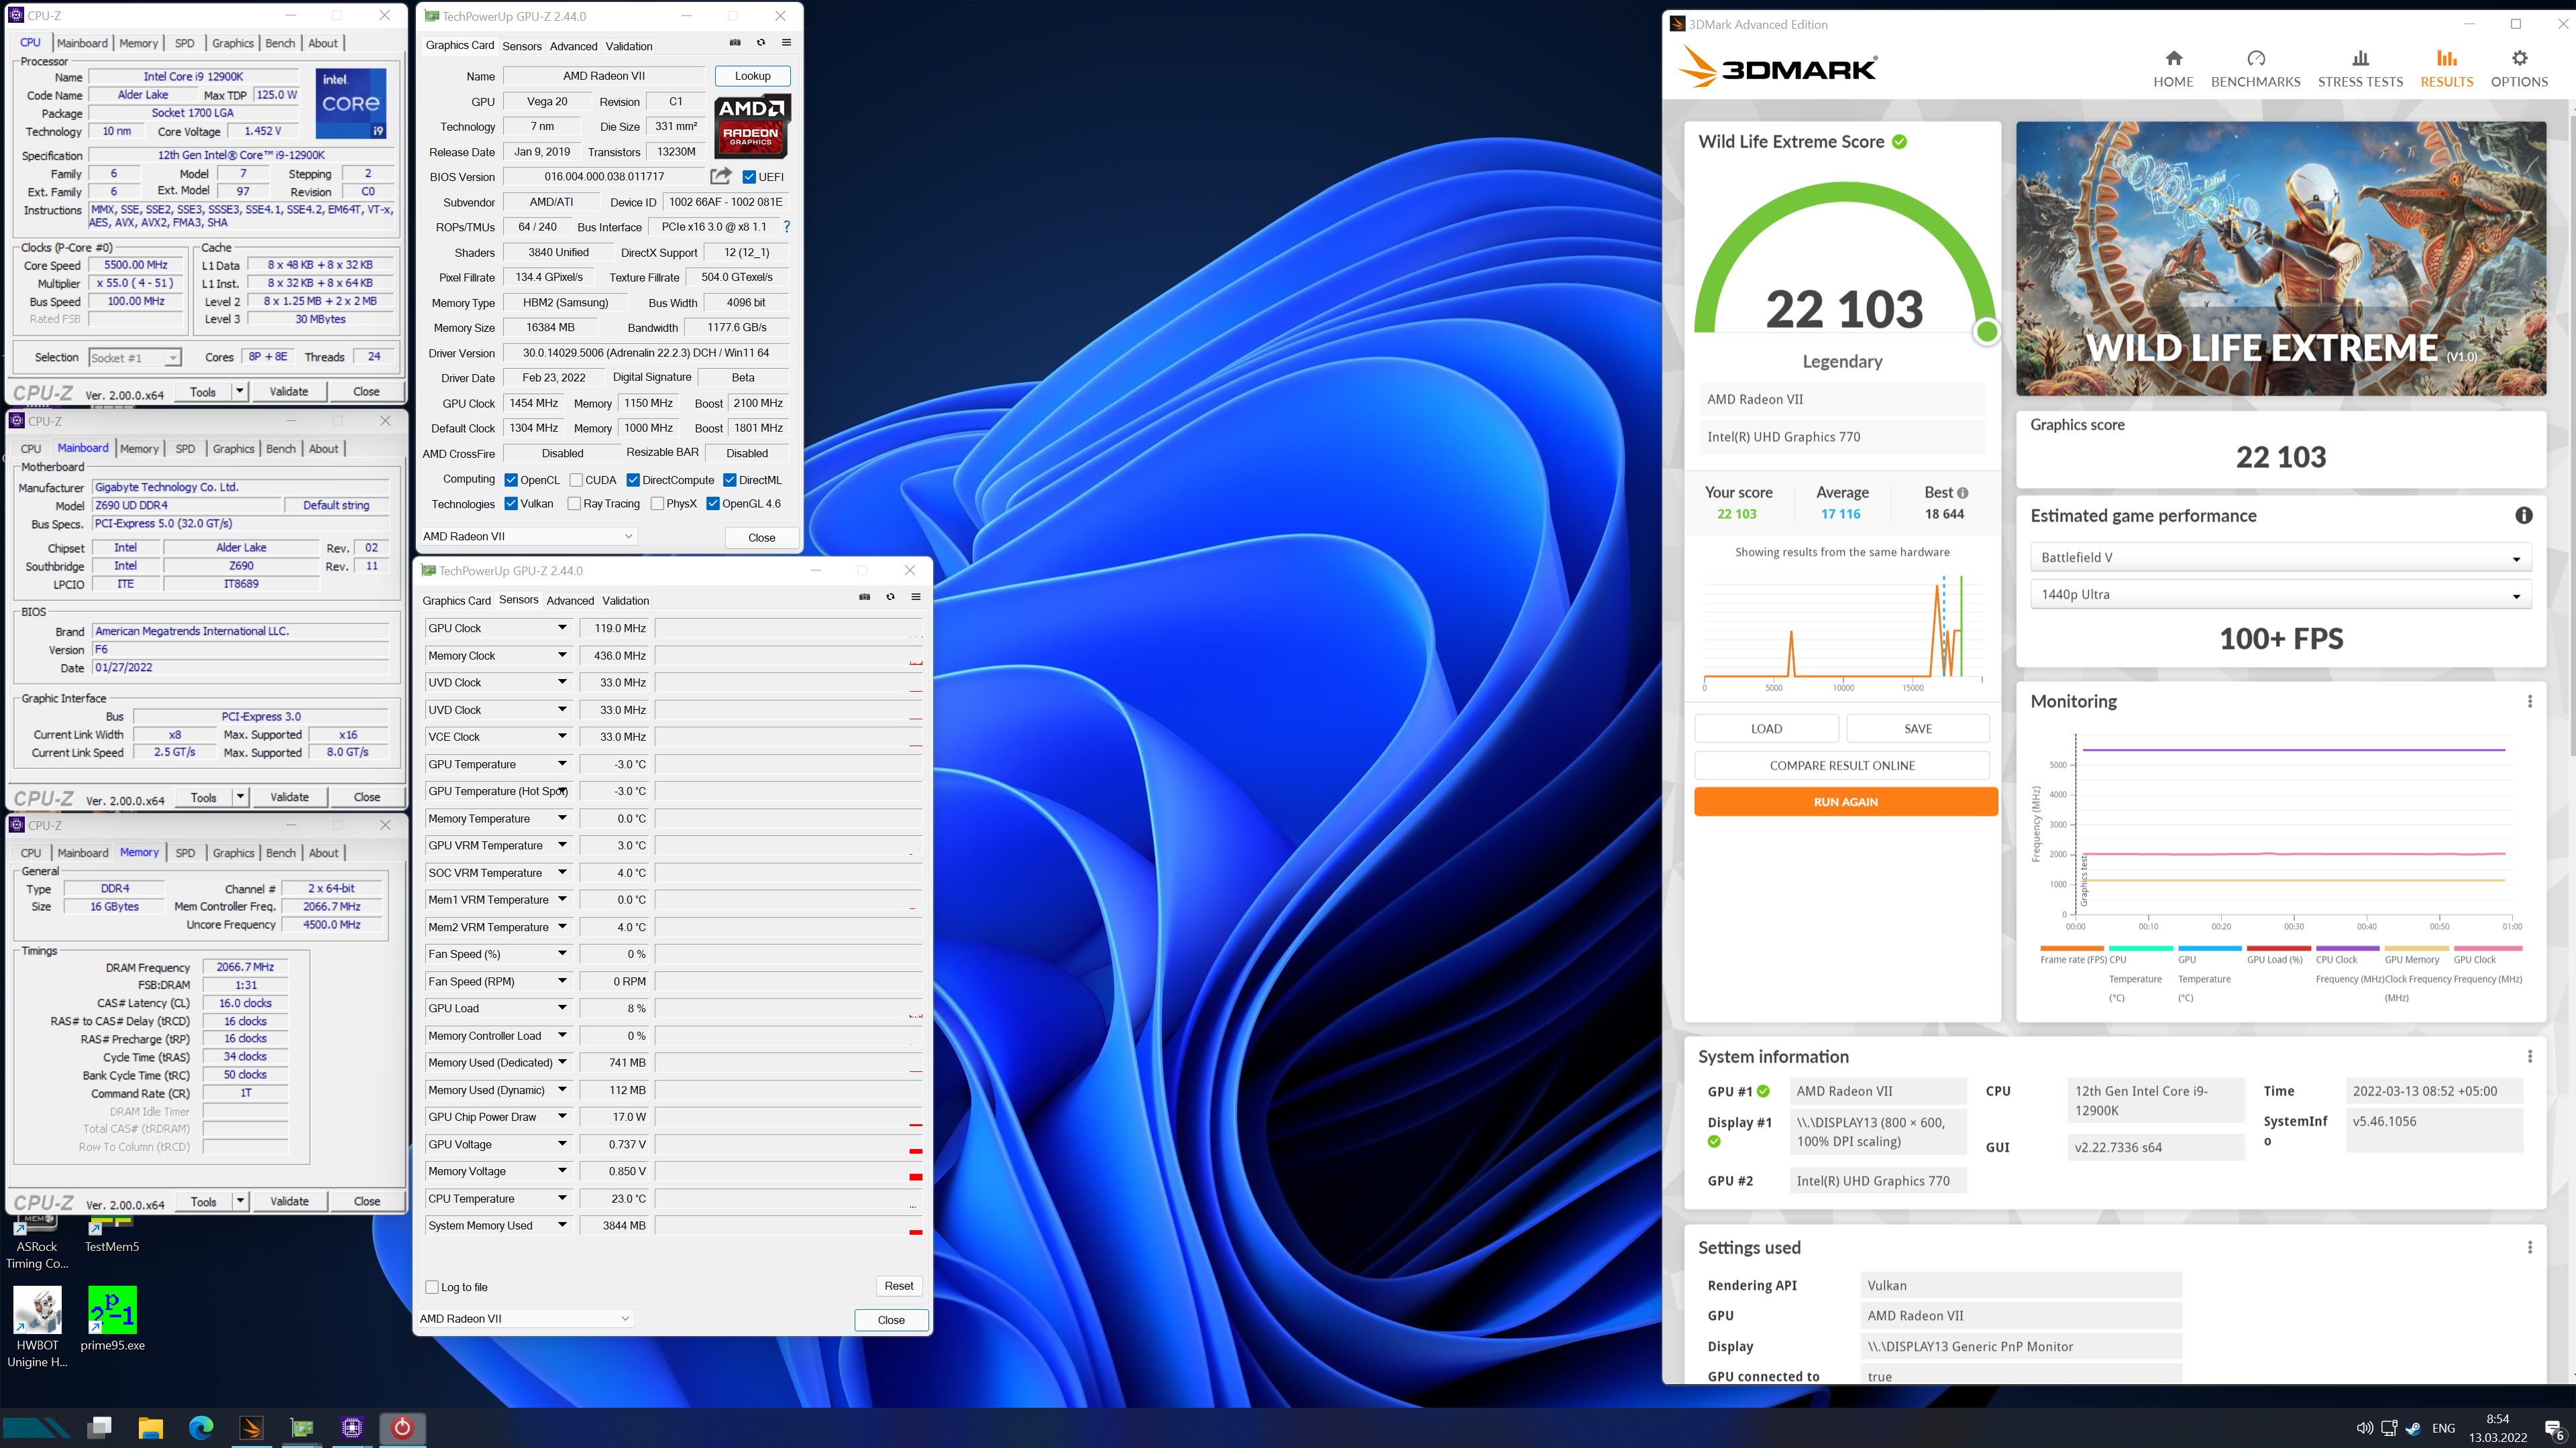Open Settings used three-dot menu
The image size is (2576, 1448).
click(x=2530, y=1247)
